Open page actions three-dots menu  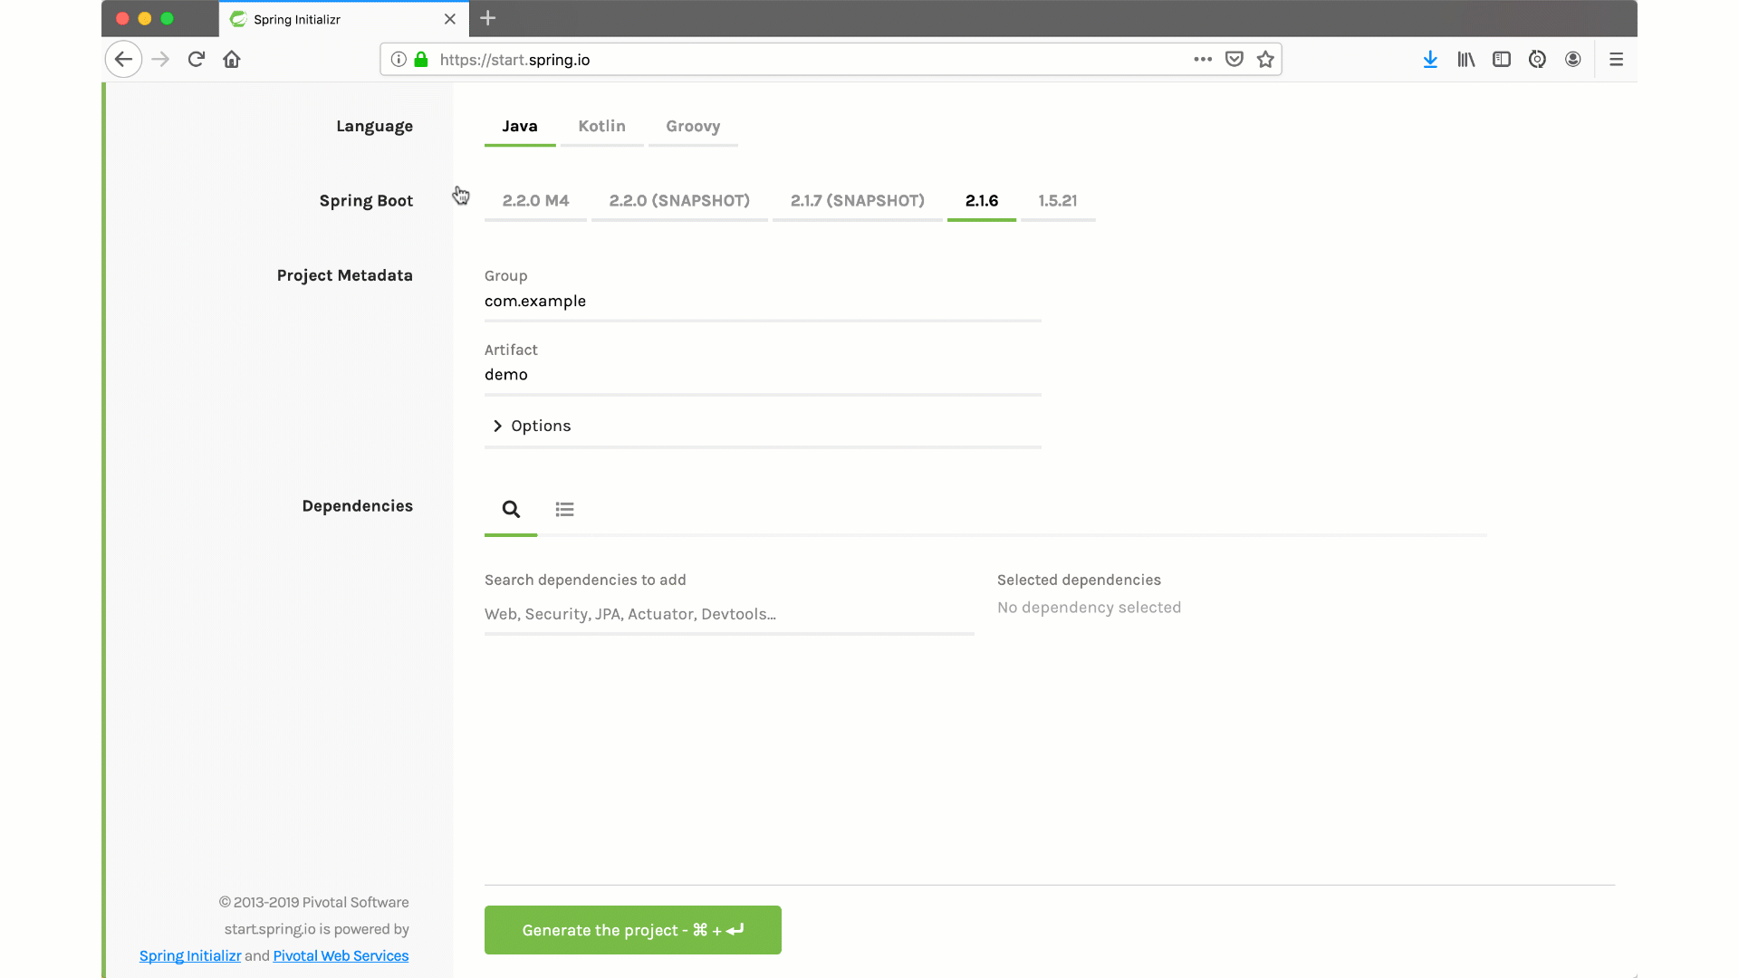[1202, 60]
